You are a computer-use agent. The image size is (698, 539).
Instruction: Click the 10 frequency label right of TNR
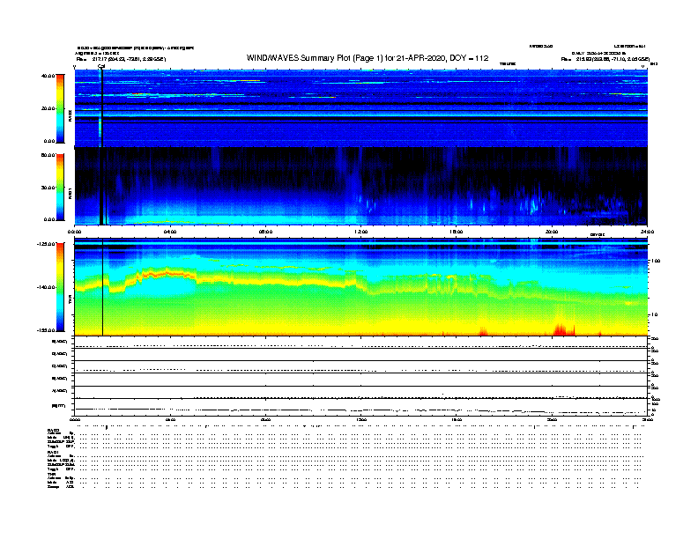click(654, 315)
